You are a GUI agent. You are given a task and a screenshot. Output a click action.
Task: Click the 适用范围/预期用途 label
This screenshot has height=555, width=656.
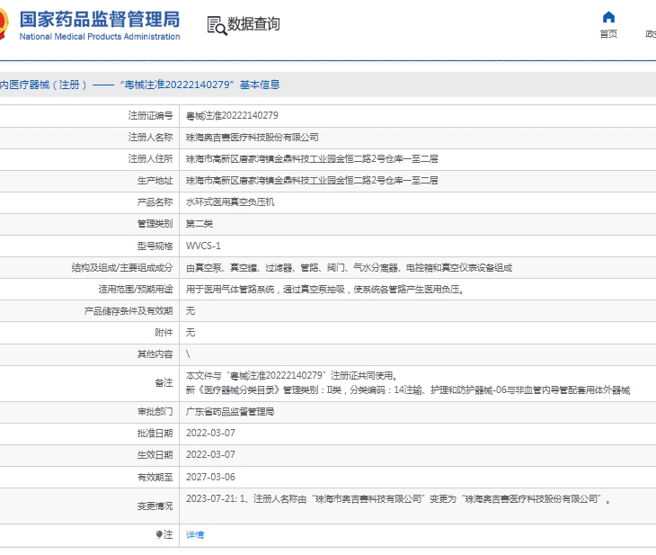(x=136, y=290)
